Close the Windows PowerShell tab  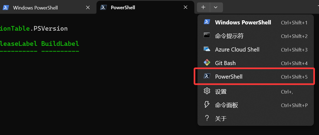(88, 8)
